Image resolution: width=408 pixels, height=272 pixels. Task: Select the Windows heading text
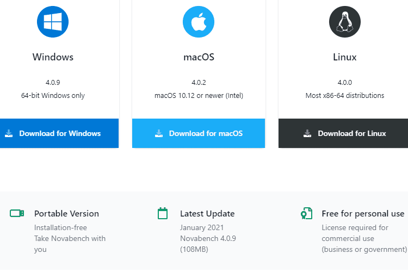coord(53,57)
